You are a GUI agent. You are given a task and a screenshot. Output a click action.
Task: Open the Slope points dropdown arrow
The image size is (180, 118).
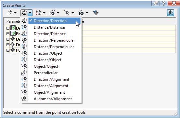[x=87, y=13]
